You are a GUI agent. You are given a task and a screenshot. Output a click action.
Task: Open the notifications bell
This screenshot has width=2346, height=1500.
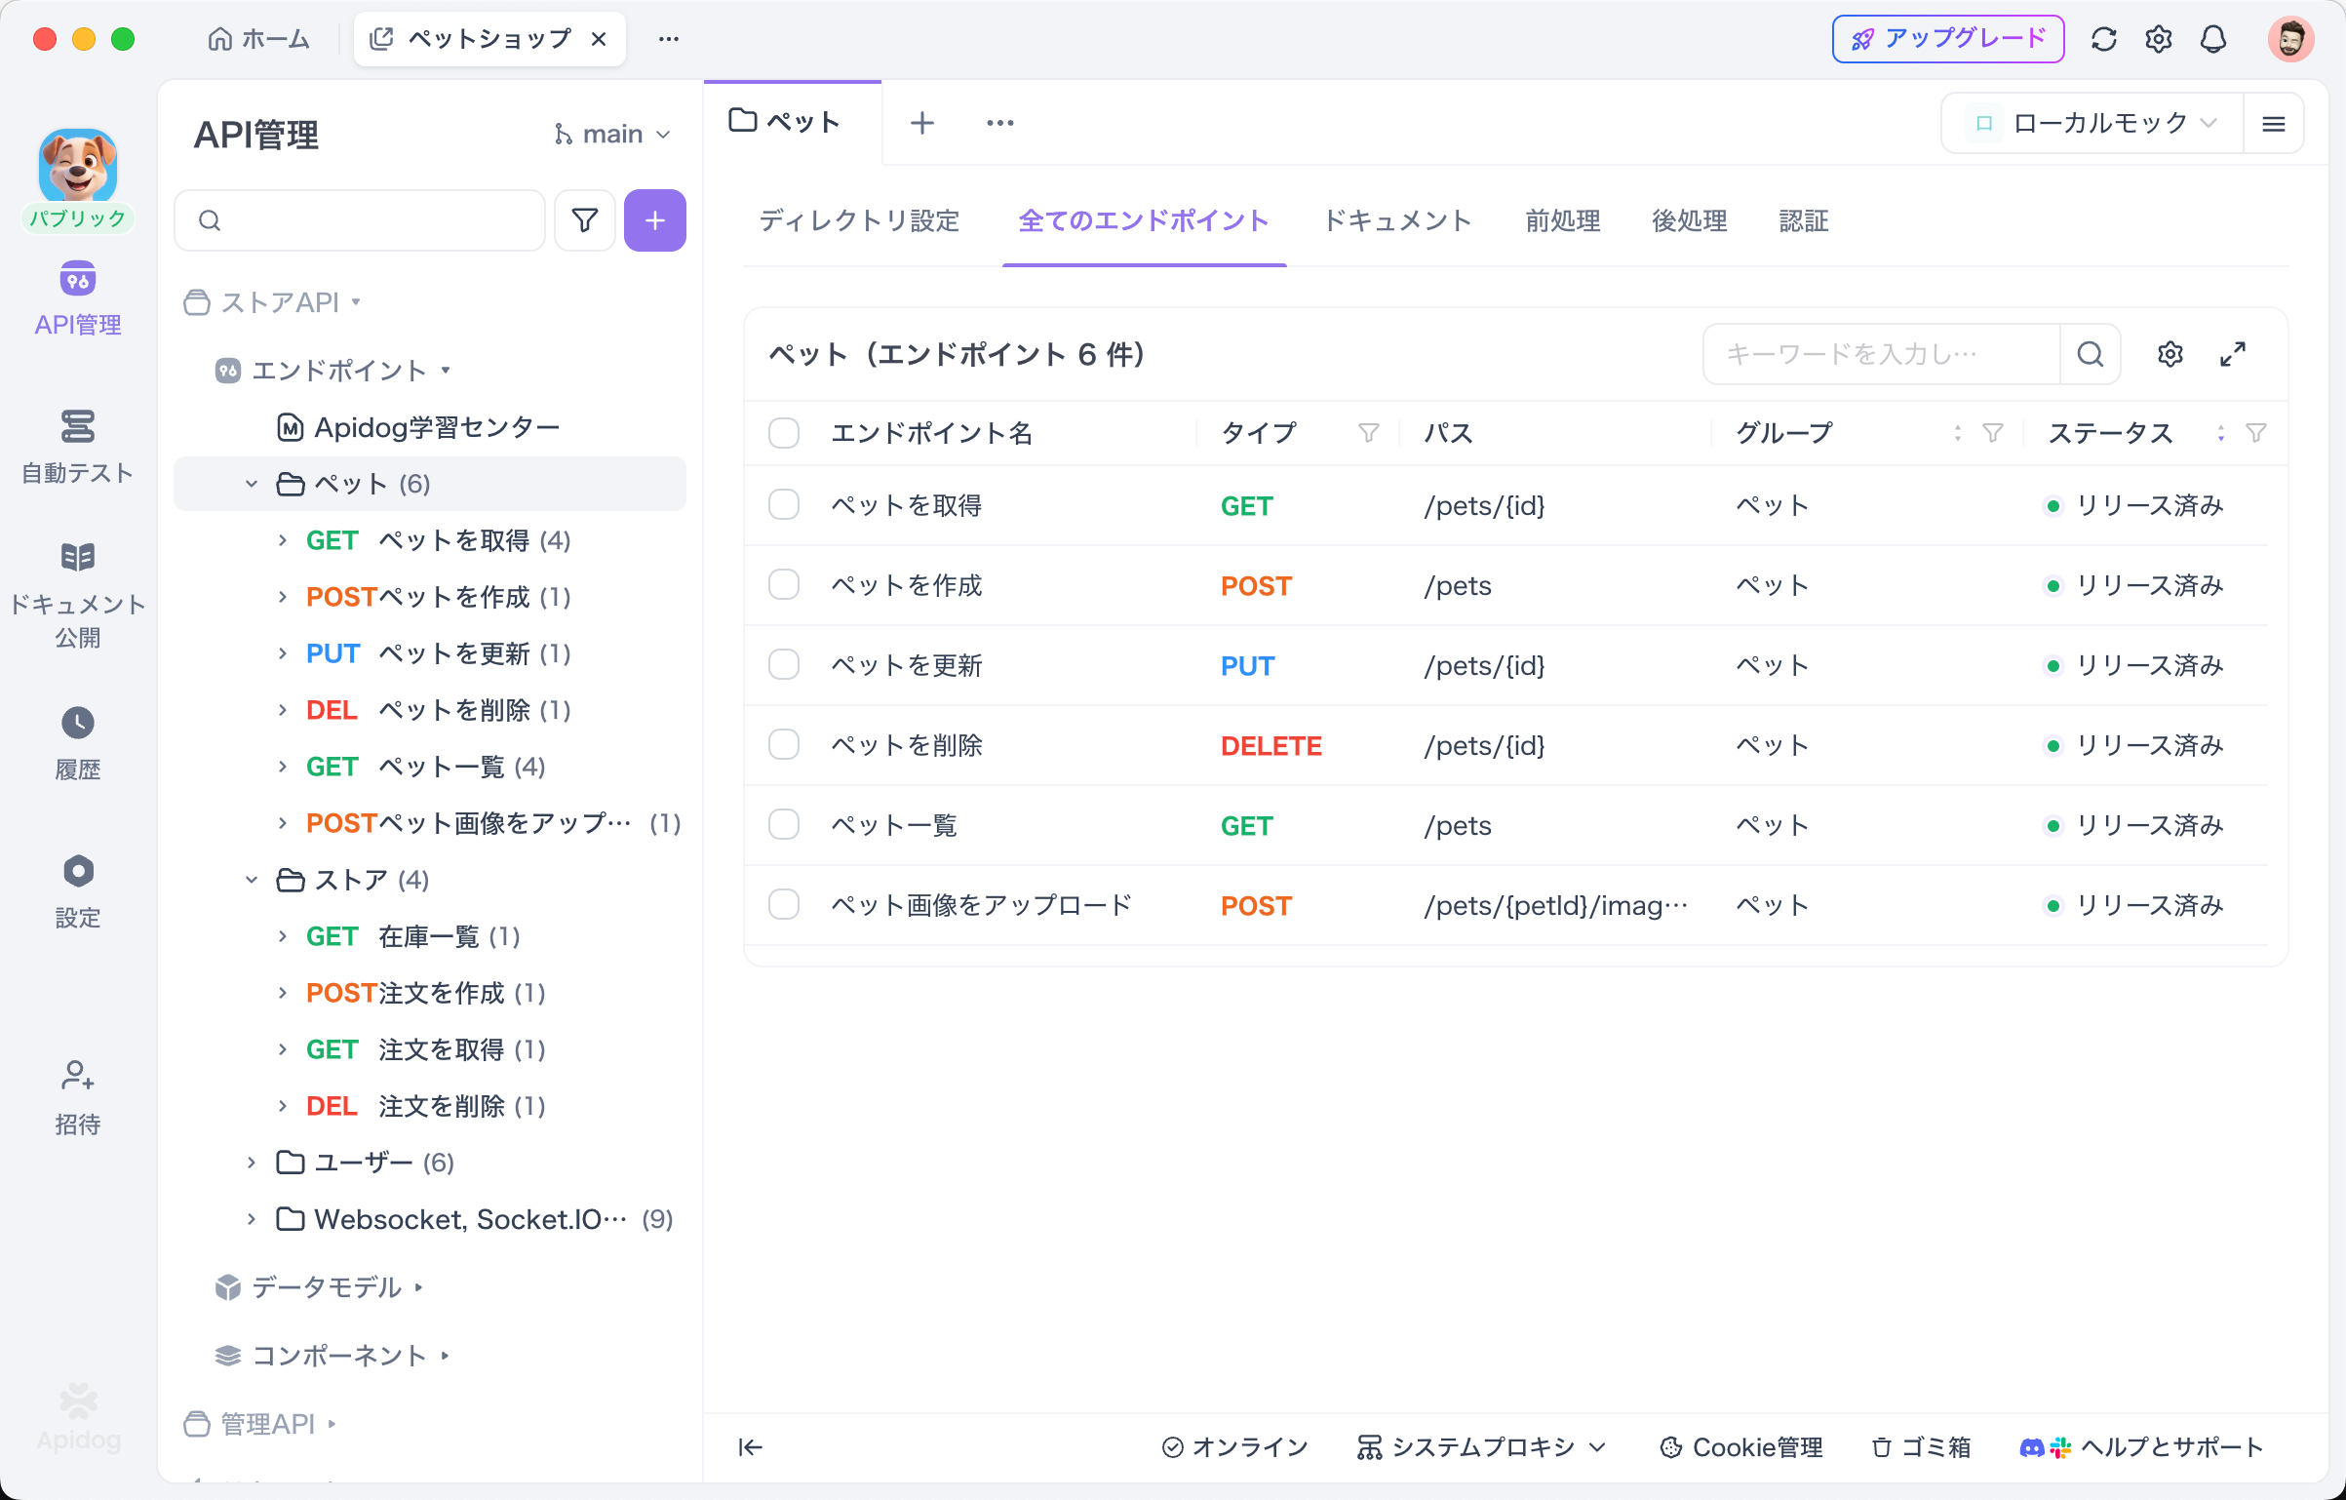[x=2213, y=39]
